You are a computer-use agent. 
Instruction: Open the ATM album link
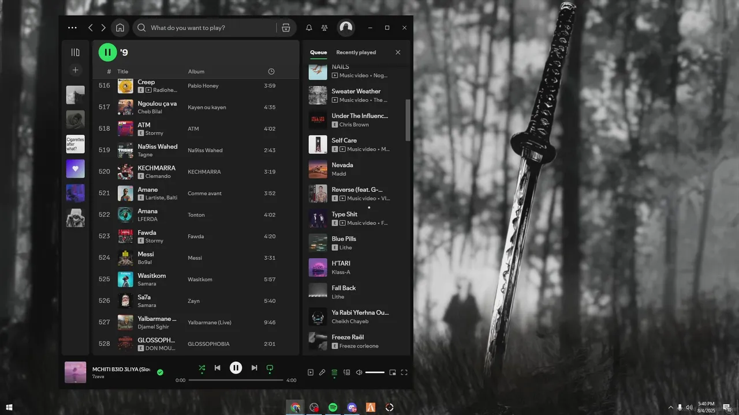tap(193, 129)
